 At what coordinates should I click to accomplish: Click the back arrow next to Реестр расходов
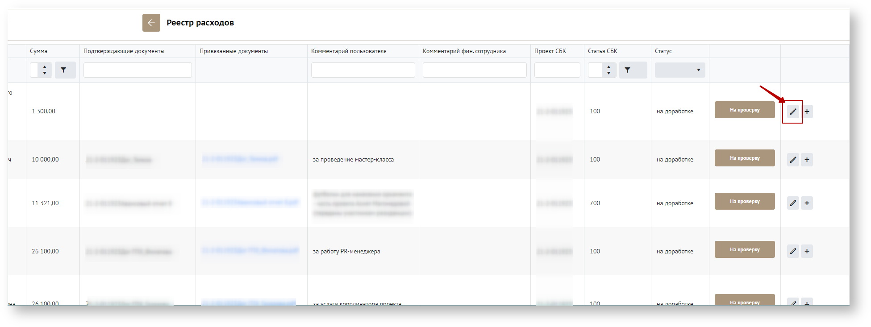point(151,23)
